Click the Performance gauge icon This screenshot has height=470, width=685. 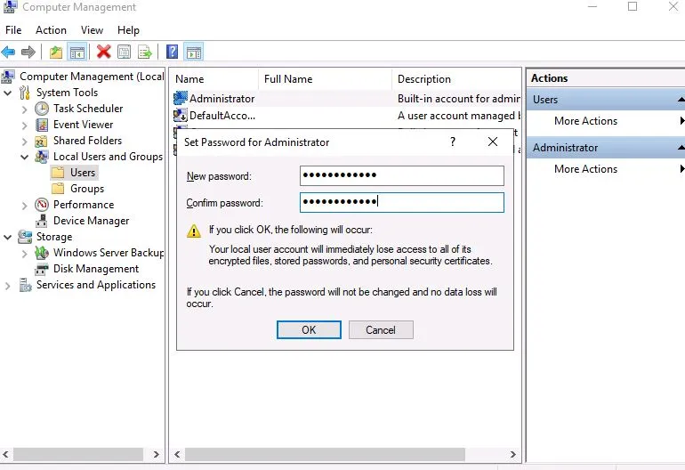42,205
